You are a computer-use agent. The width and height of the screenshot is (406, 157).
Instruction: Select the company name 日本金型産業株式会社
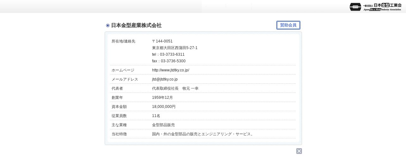(x=136, y=25)
